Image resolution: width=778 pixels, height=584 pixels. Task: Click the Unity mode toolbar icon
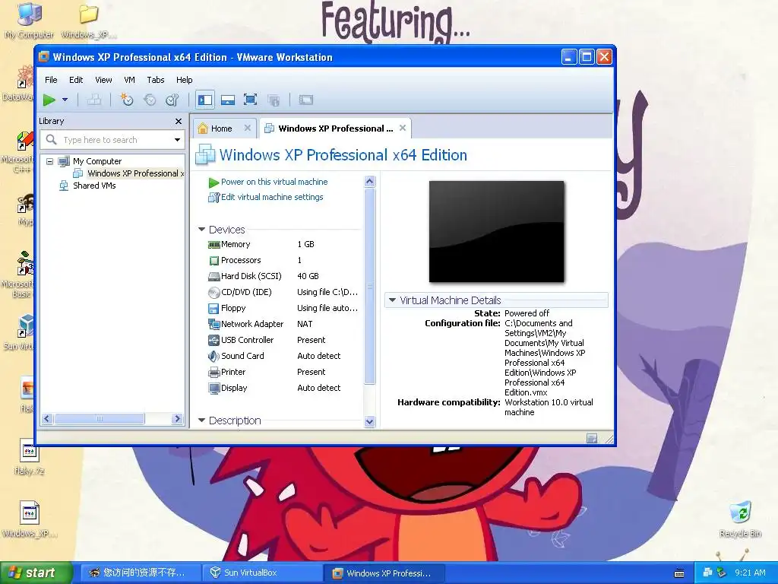coord(274,100)
